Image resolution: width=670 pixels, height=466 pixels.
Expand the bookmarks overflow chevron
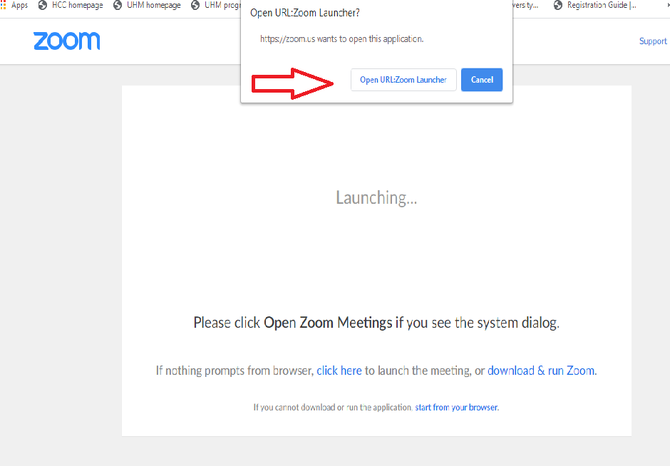tap(668, 5)
